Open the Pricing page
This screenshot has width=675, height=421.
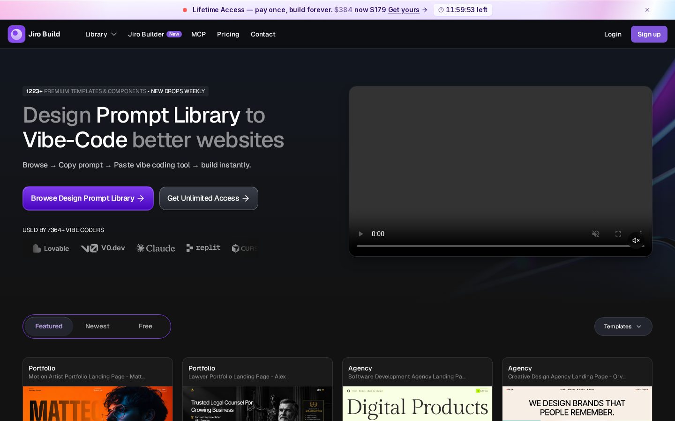coord(228,34)
